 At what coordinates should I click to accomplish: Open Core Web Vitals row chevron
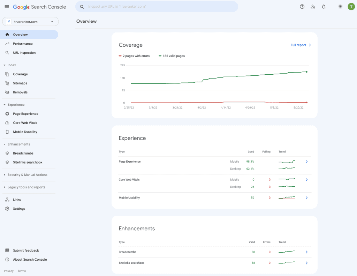click(306, 180)
